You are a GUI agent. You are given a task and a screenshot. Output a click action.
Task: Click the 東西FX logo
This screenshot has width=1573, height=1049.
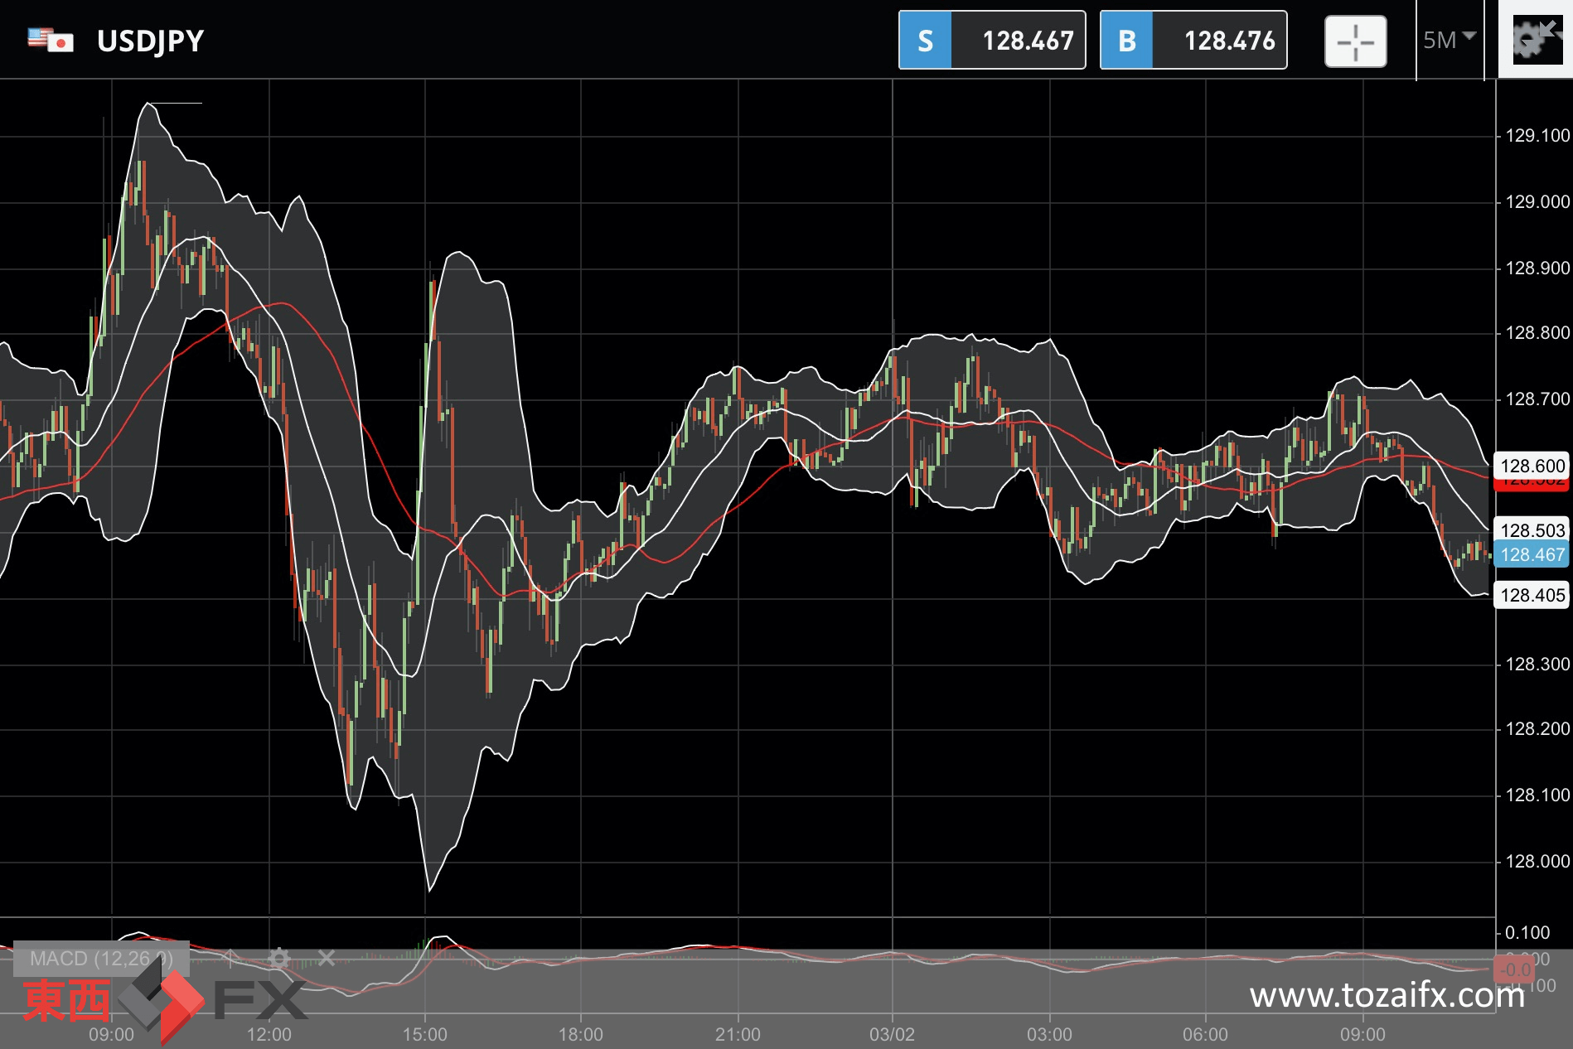163,998
